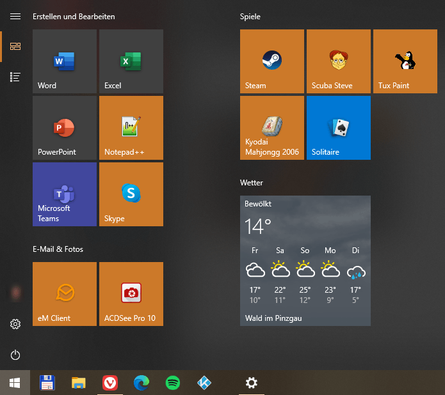The height and width of the screenshot is (395, 445).
Task: Switch to Vivaldi browser in taskbar
Action: click(x=110, y=383)
